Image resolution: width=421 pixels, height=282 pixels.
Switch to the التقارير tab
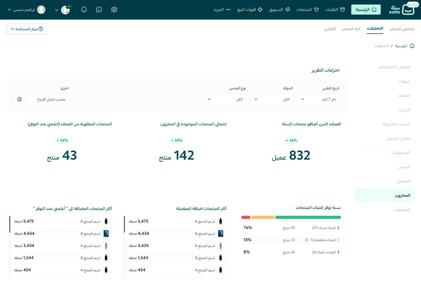click(x=330, y=29)
